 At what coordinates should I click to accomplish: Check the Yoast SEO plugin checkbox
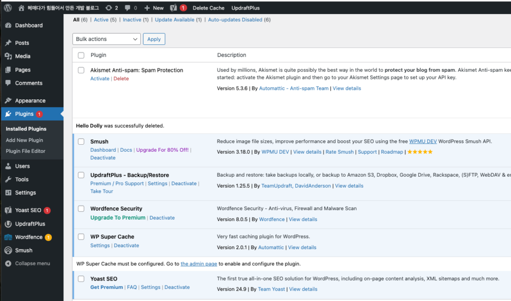tap(81, 279)
